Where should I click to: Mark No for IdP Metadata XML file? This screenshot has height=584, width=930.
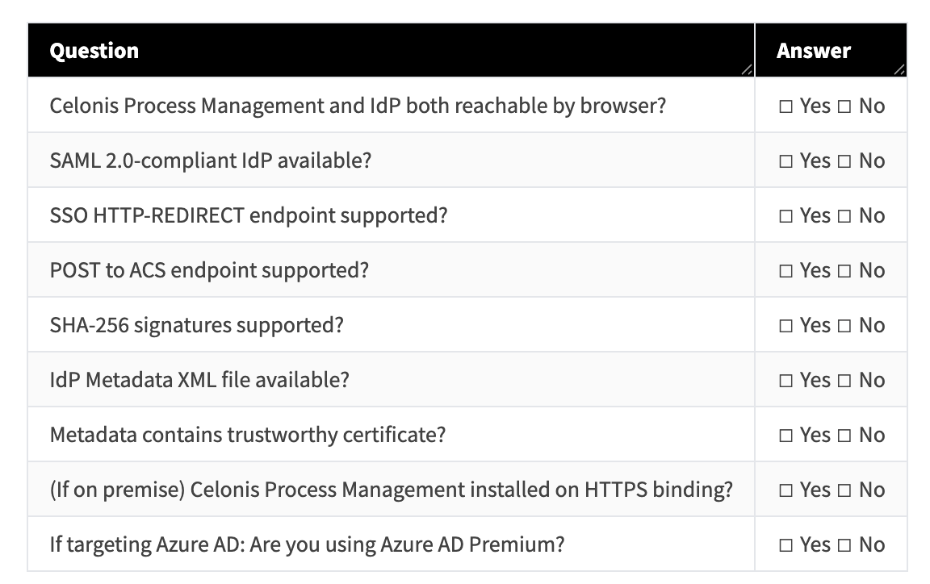844,381
